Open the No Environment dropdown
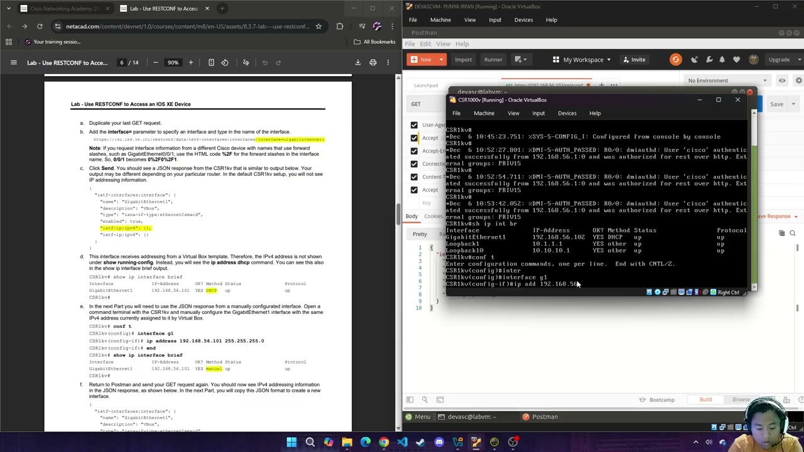804x452 pixels. pos(727,80)
